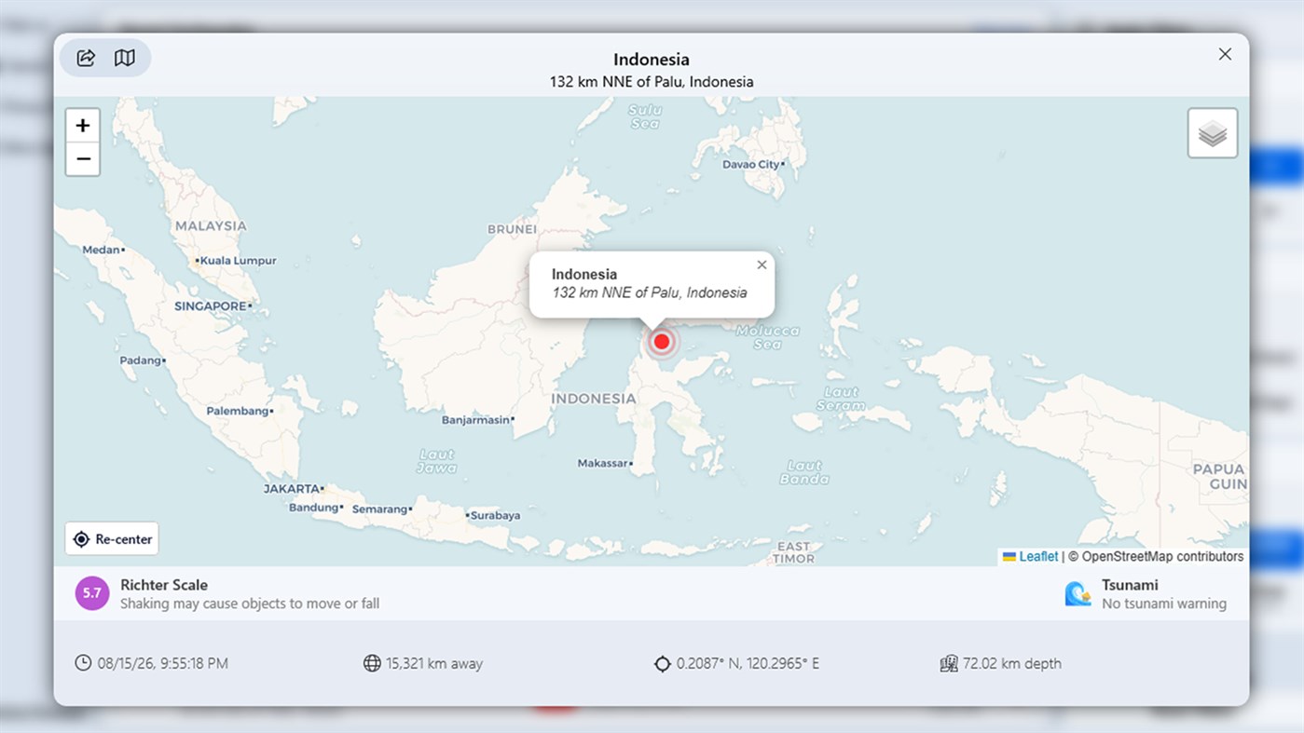Click the SINGAPORE label on the map
1304x733 pixels.
pos(211,306)
